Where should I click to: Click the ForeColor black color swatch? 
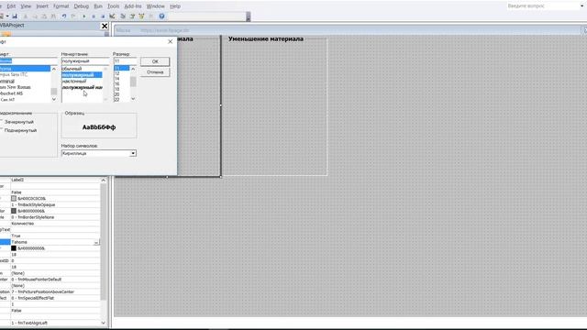pyautogui.click(x=14, y=248)
